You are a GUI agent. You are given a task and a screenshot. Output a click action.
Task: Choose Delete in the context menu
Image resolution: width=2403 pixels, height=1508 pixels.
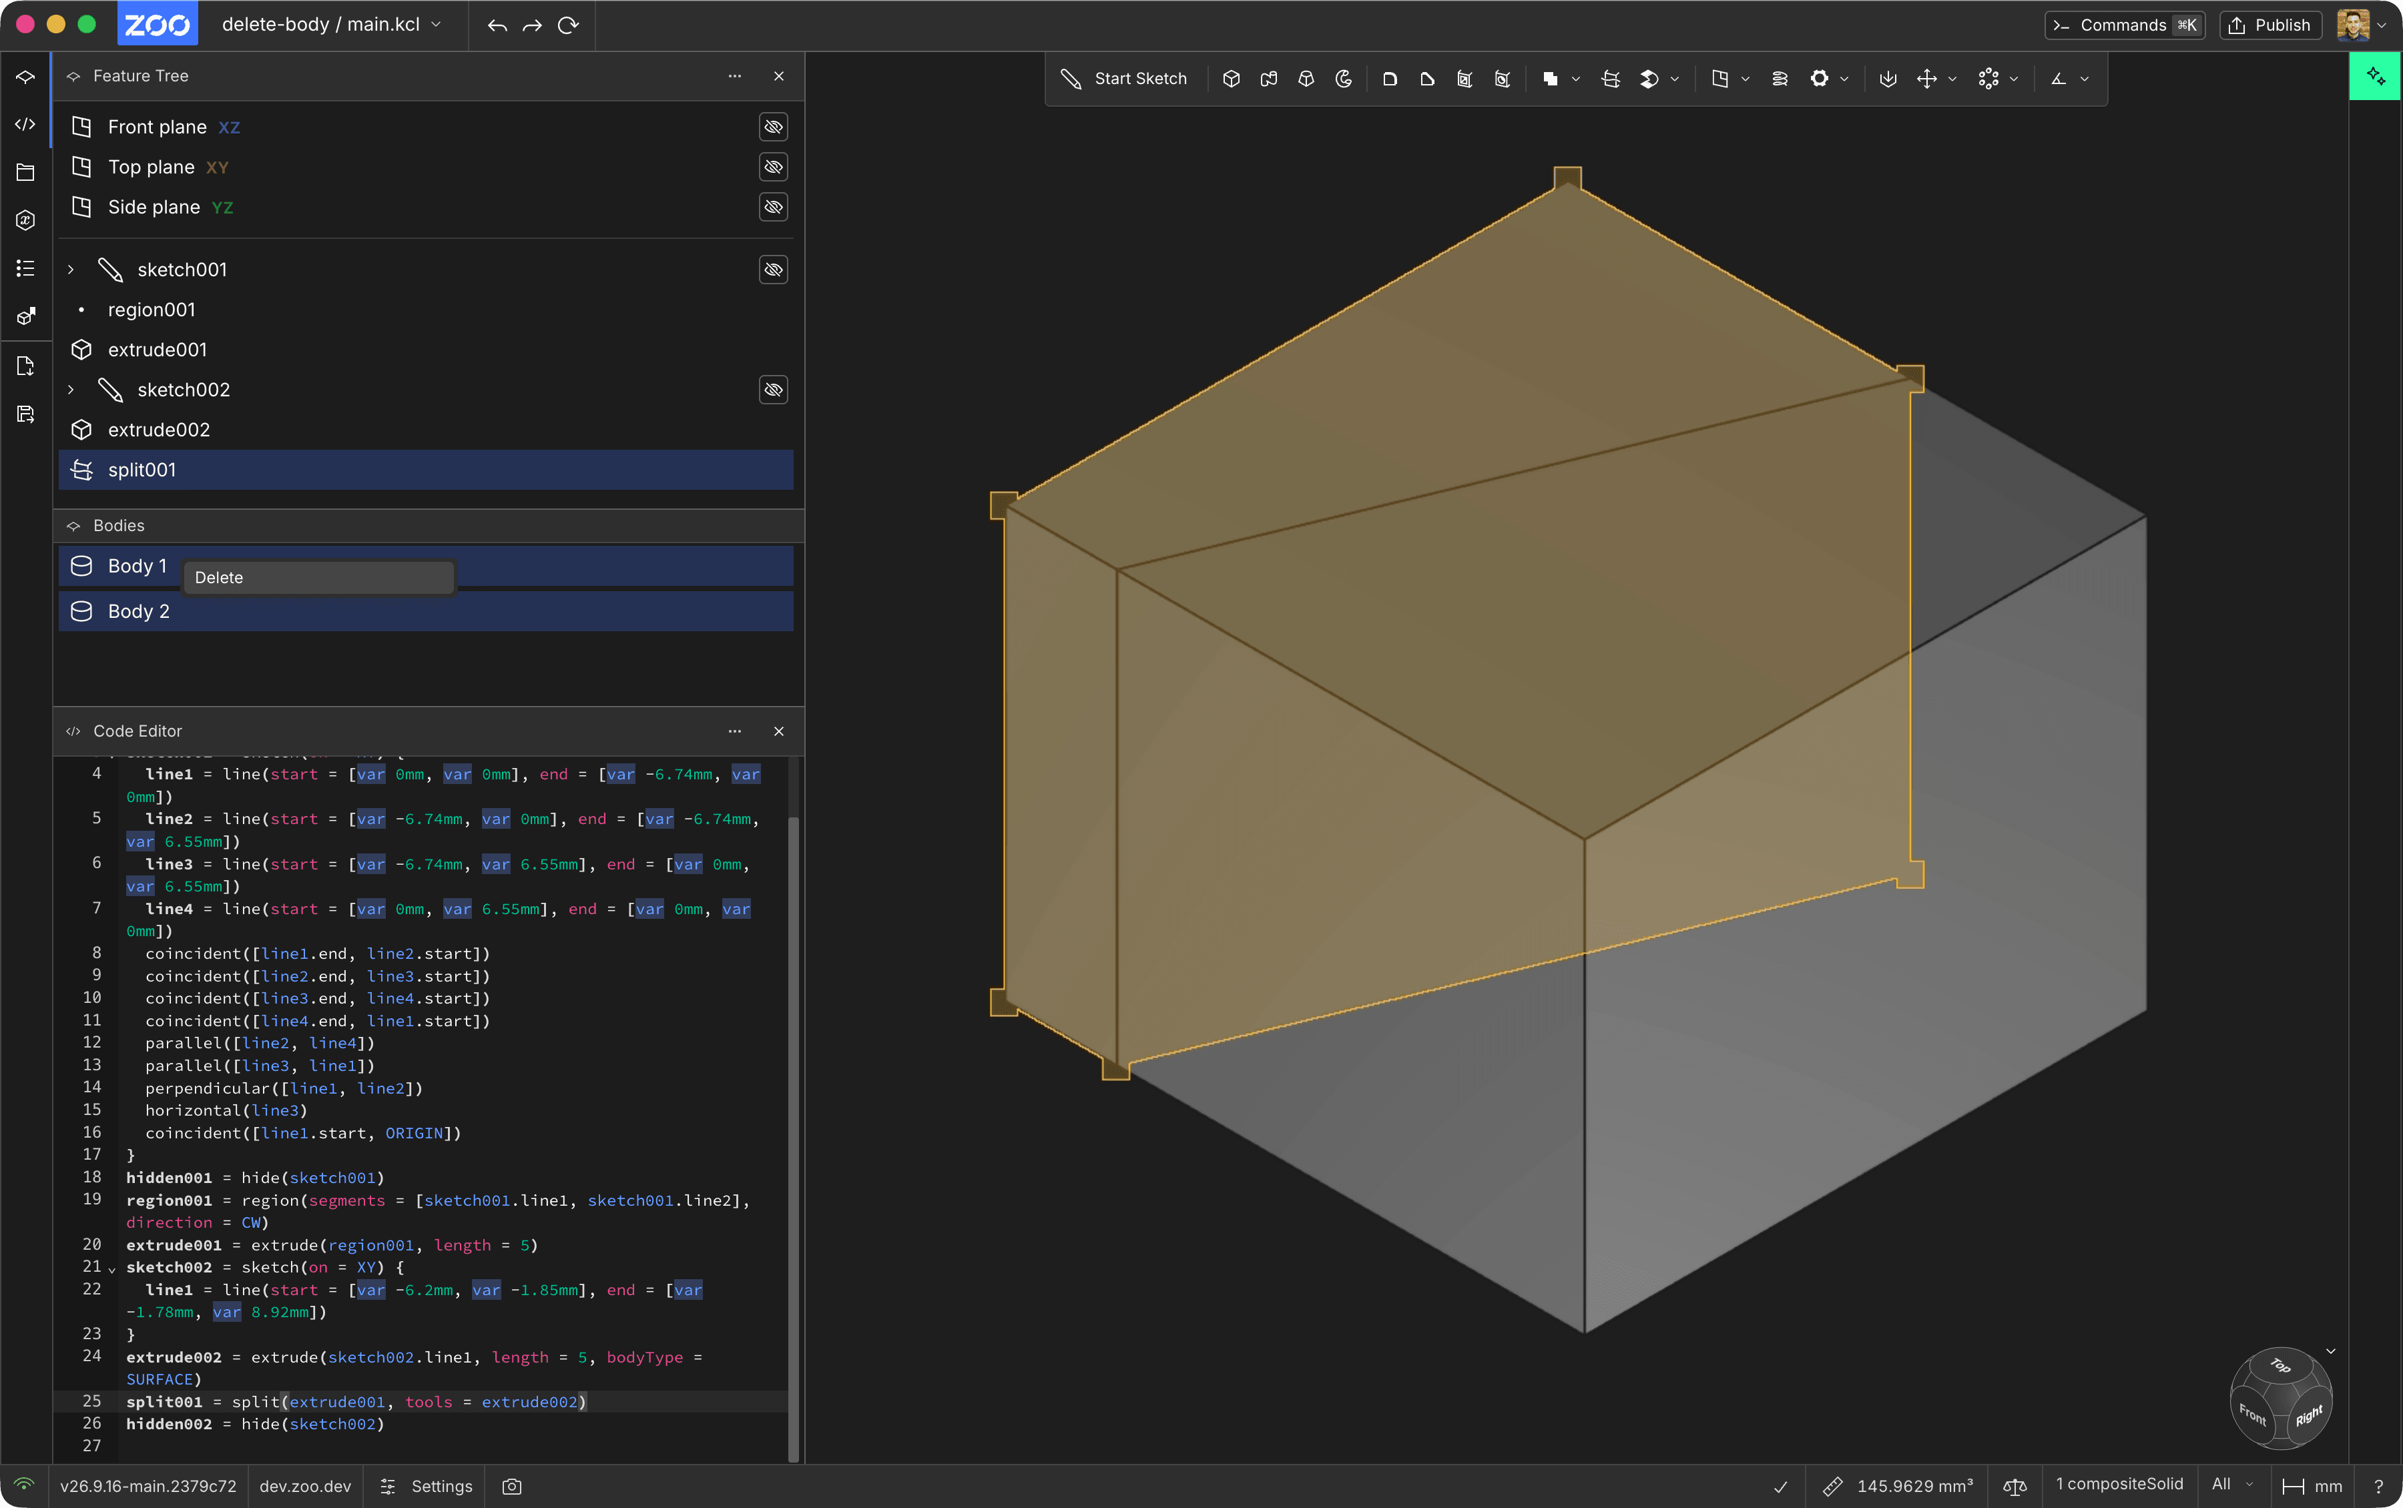[x=318, y=577]
